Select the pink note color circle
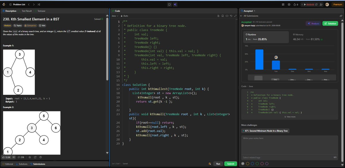 tap(262, 163)
